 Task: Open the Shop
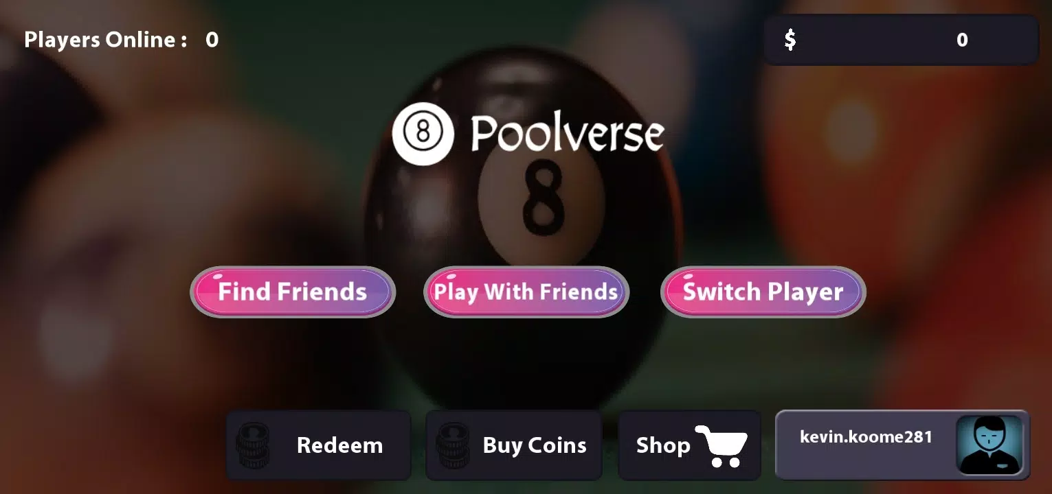pos(689,445)
